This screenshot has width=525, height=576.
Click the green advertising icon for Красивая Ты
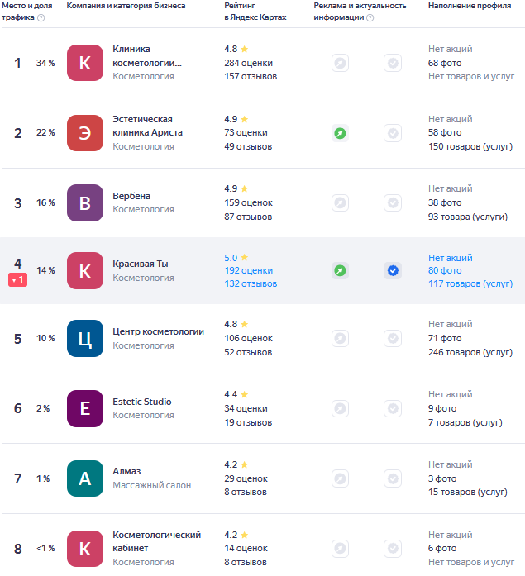340,271
